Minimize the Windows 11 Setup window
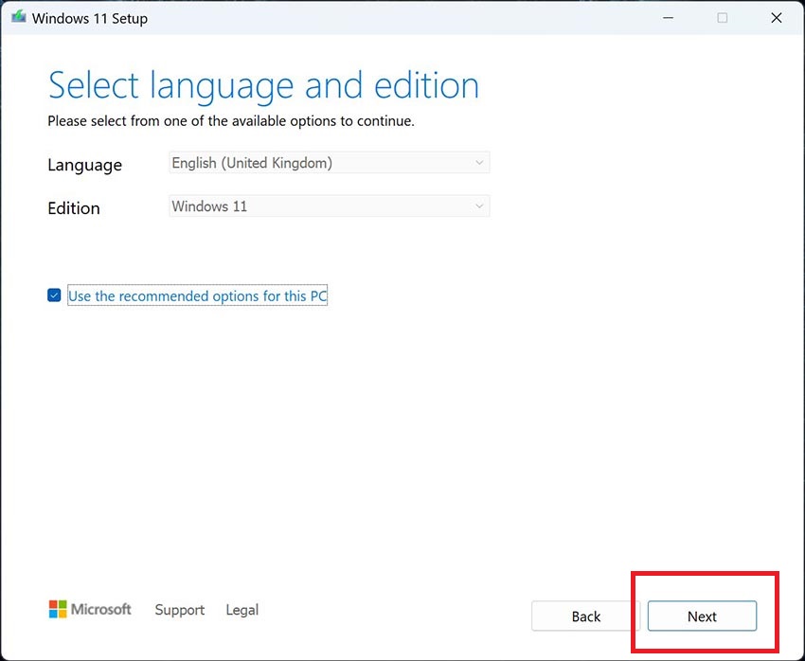 coord(668,17)
